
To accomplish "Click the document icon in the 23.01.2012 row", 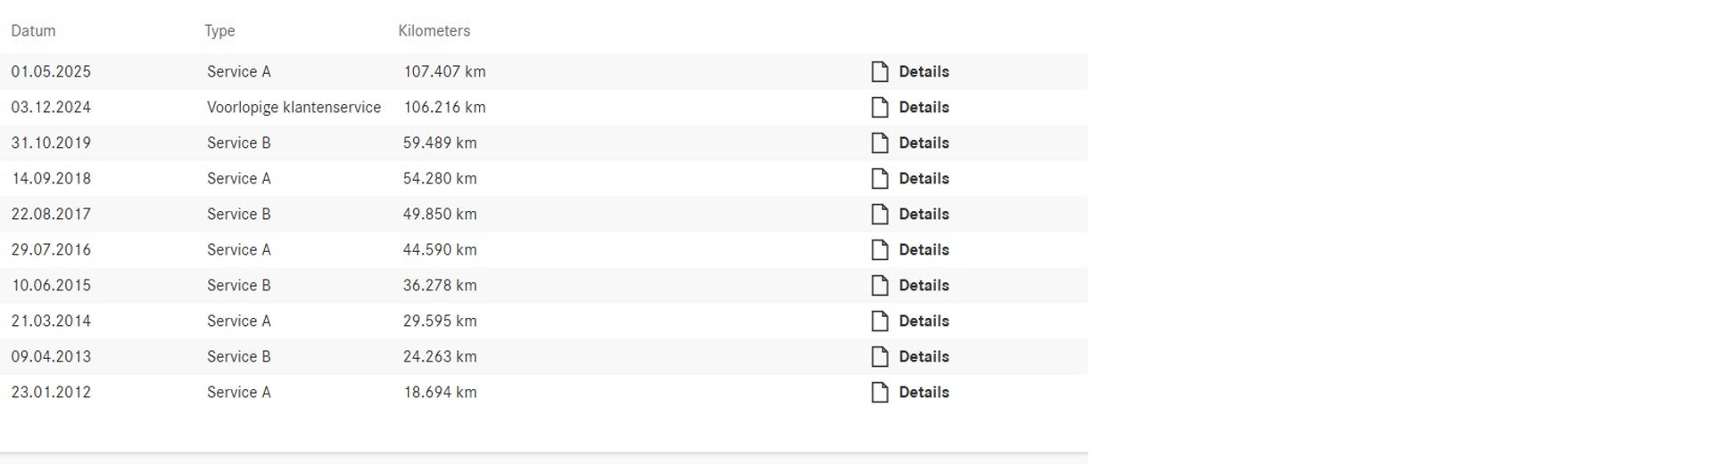I will pyautogui.click(x=880, y=393).
